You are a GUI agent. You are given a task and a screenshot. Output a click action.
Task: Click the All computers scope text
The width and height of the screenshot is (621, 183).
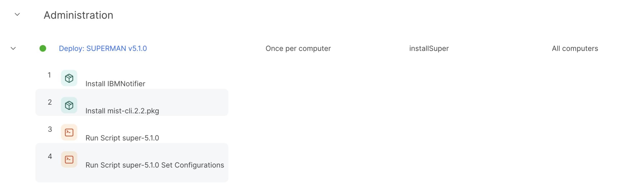click(575, 48)
